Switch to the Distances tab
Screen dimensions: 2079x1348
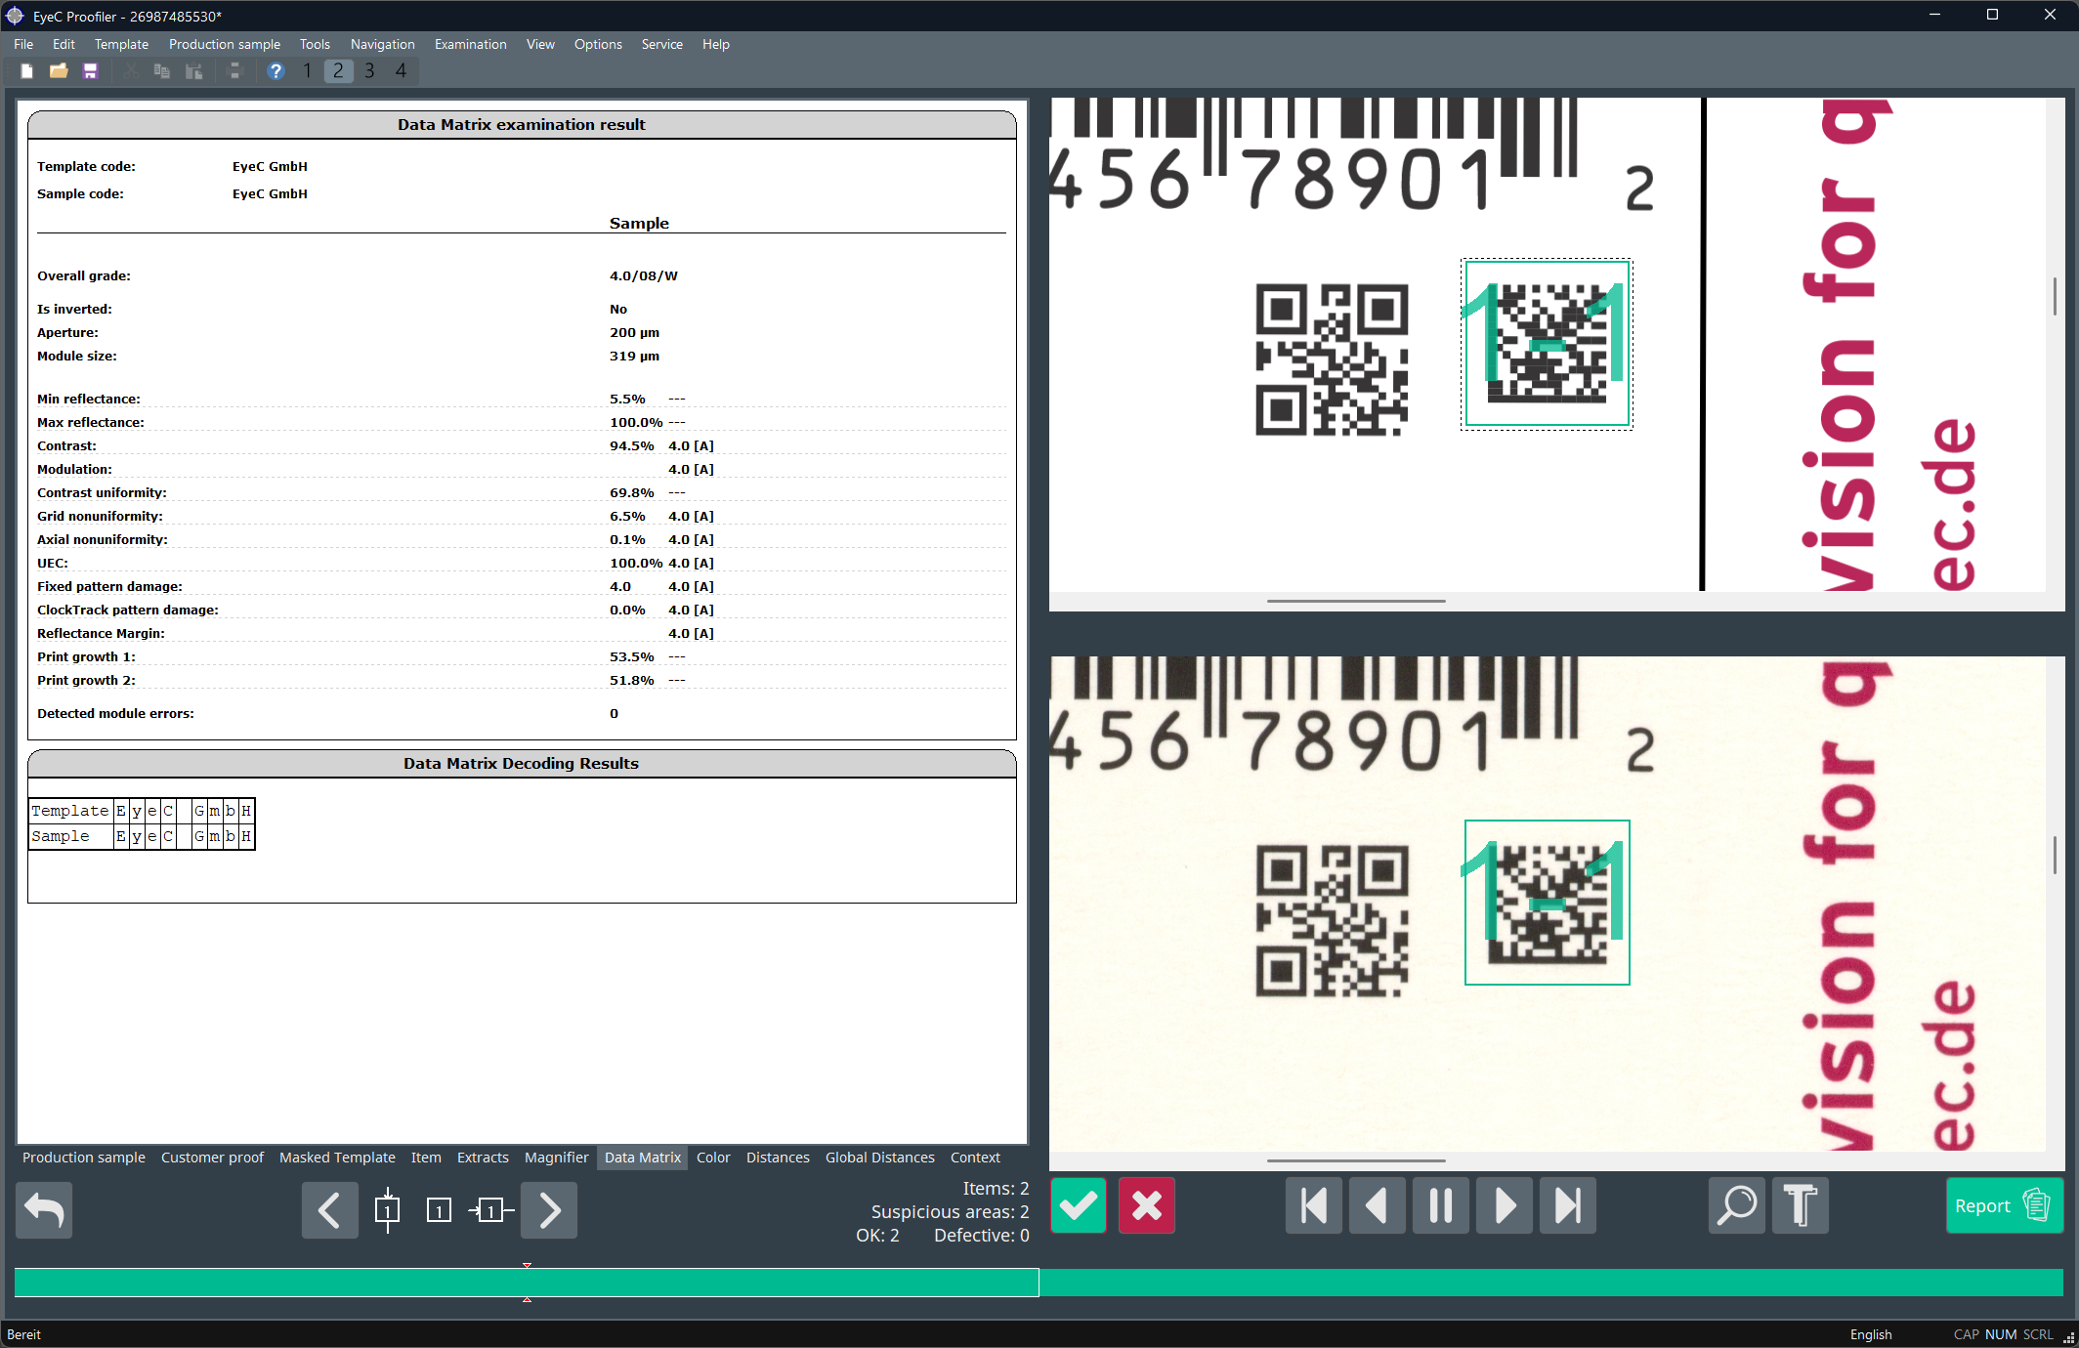click(778, 1158)
